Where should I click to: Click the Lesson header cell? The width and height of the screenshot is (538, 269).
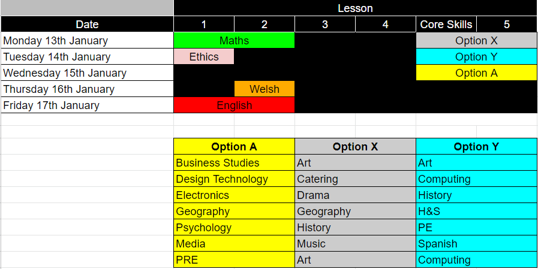(x=355, y=8)
